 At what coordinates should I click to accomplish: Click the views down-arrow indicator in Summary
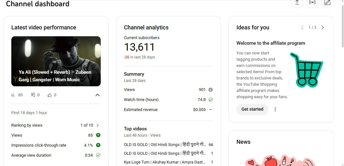(211, 90)
